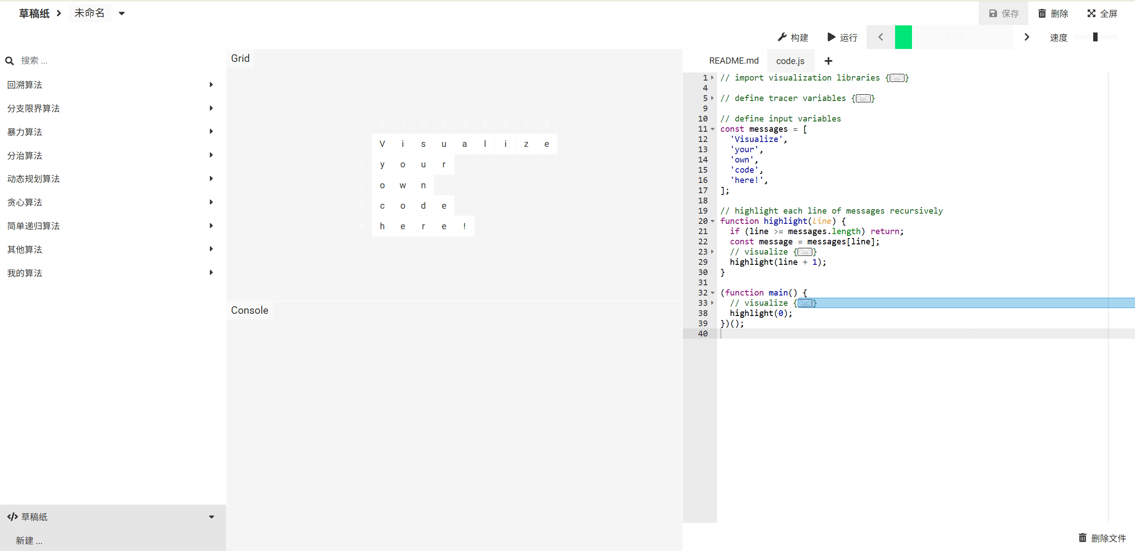
Task: Switch to the README.md tab
Action: [734, 61]
